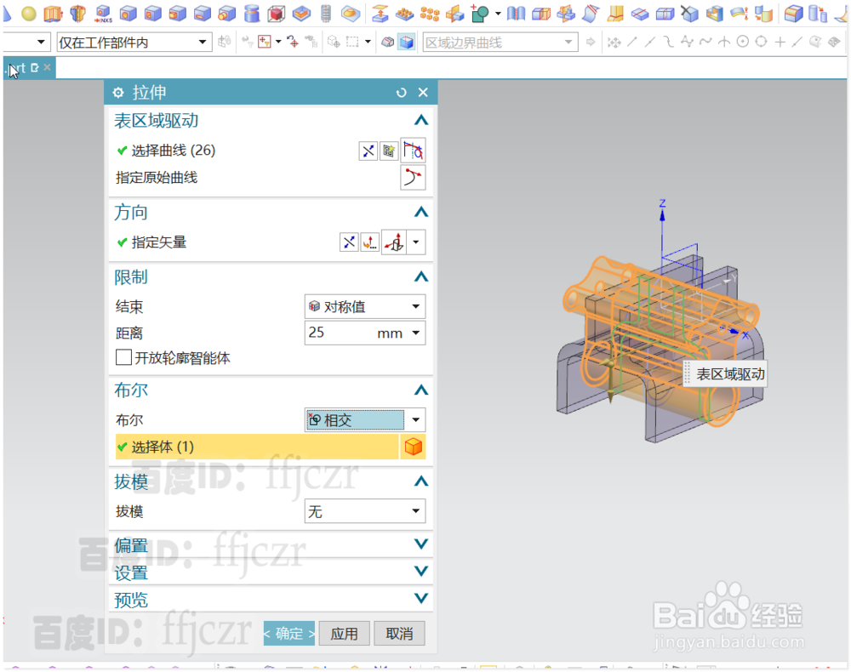Click the rectangle selection marquee icon
This screenshot has height=672, width=851.
pos(352,42)
